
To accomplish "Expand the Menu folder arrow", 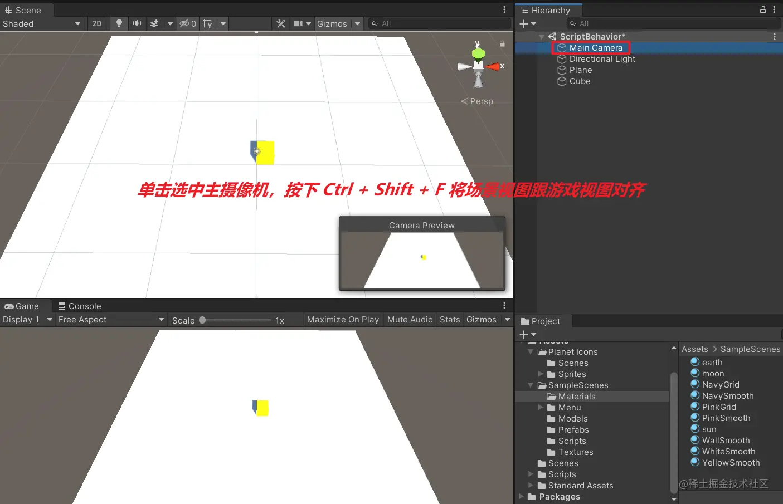I will (x=541, y=408).
